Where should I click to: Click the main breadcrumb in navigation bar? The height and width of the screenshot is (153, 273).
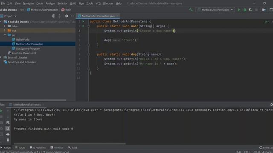click(x=67, y=10)
